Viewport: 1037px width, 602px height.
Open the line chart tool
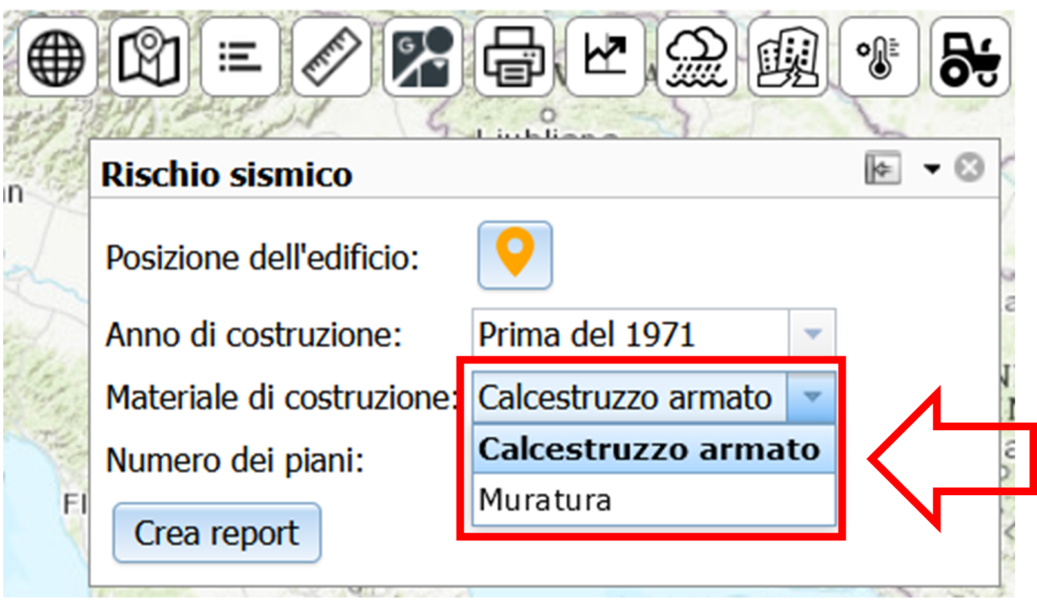[x=605, y=57]
